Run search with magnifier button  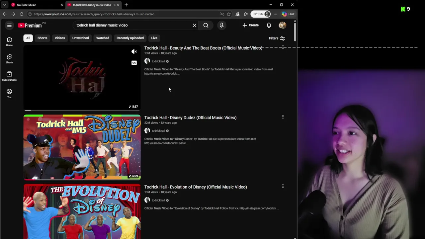[206, 25]
